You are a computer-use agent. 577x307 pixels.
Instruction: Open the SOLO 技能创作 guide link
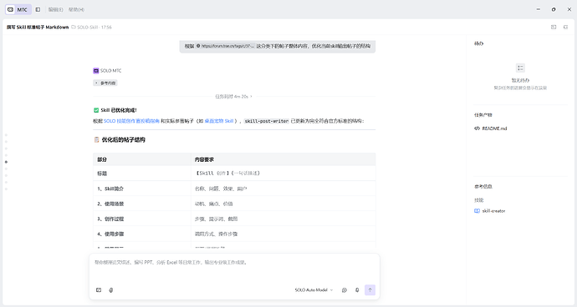[x=131, y=121]
